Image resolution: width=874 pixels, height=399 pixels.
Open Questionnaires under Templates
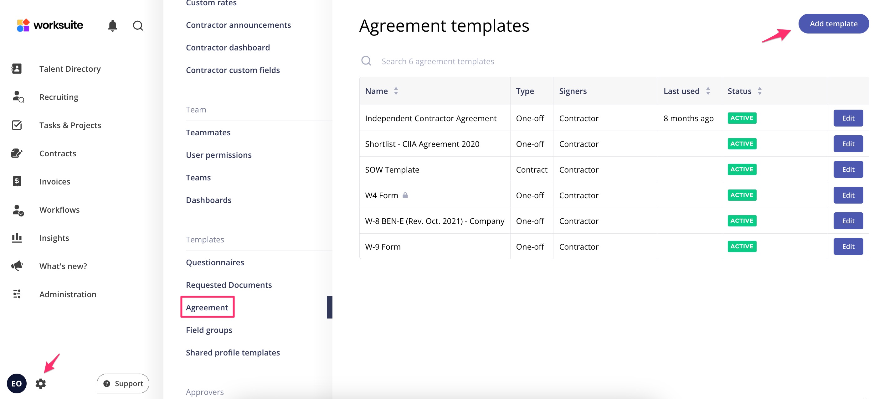[215, 262]
